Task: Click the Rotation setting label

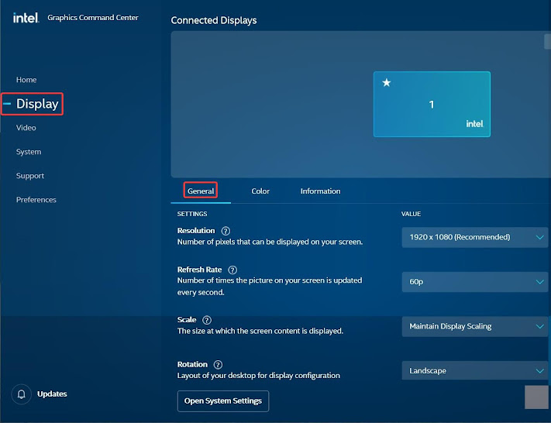Action: [x=192, y=365]
